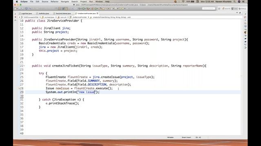Click the Wi-Fi icon in the menu bar

click(183, 2)
